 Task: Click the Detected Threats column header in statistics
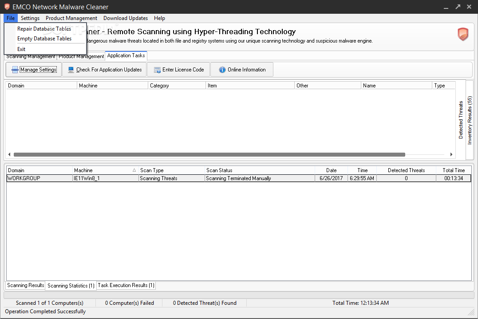[407, 170]
